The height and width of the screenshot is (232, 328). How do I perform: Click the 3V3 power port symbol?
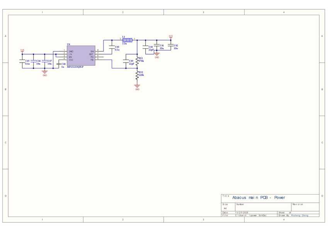click(x=170, y=37)
